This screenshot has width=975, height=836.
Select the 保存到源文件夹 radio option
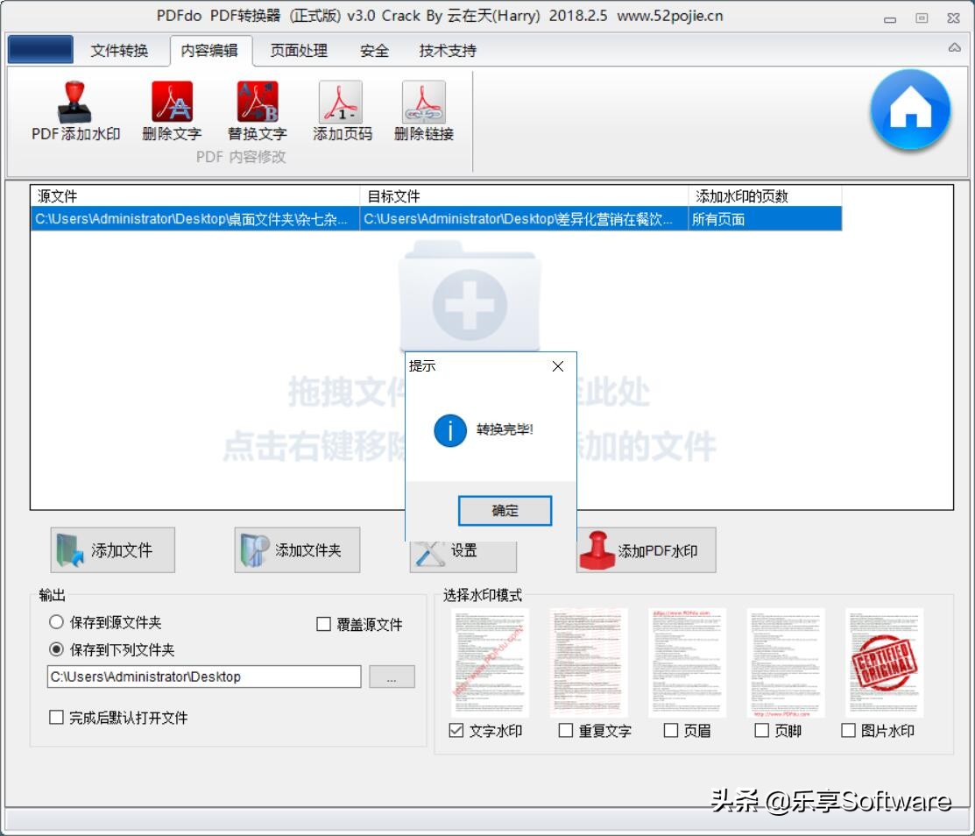point(54,623)
